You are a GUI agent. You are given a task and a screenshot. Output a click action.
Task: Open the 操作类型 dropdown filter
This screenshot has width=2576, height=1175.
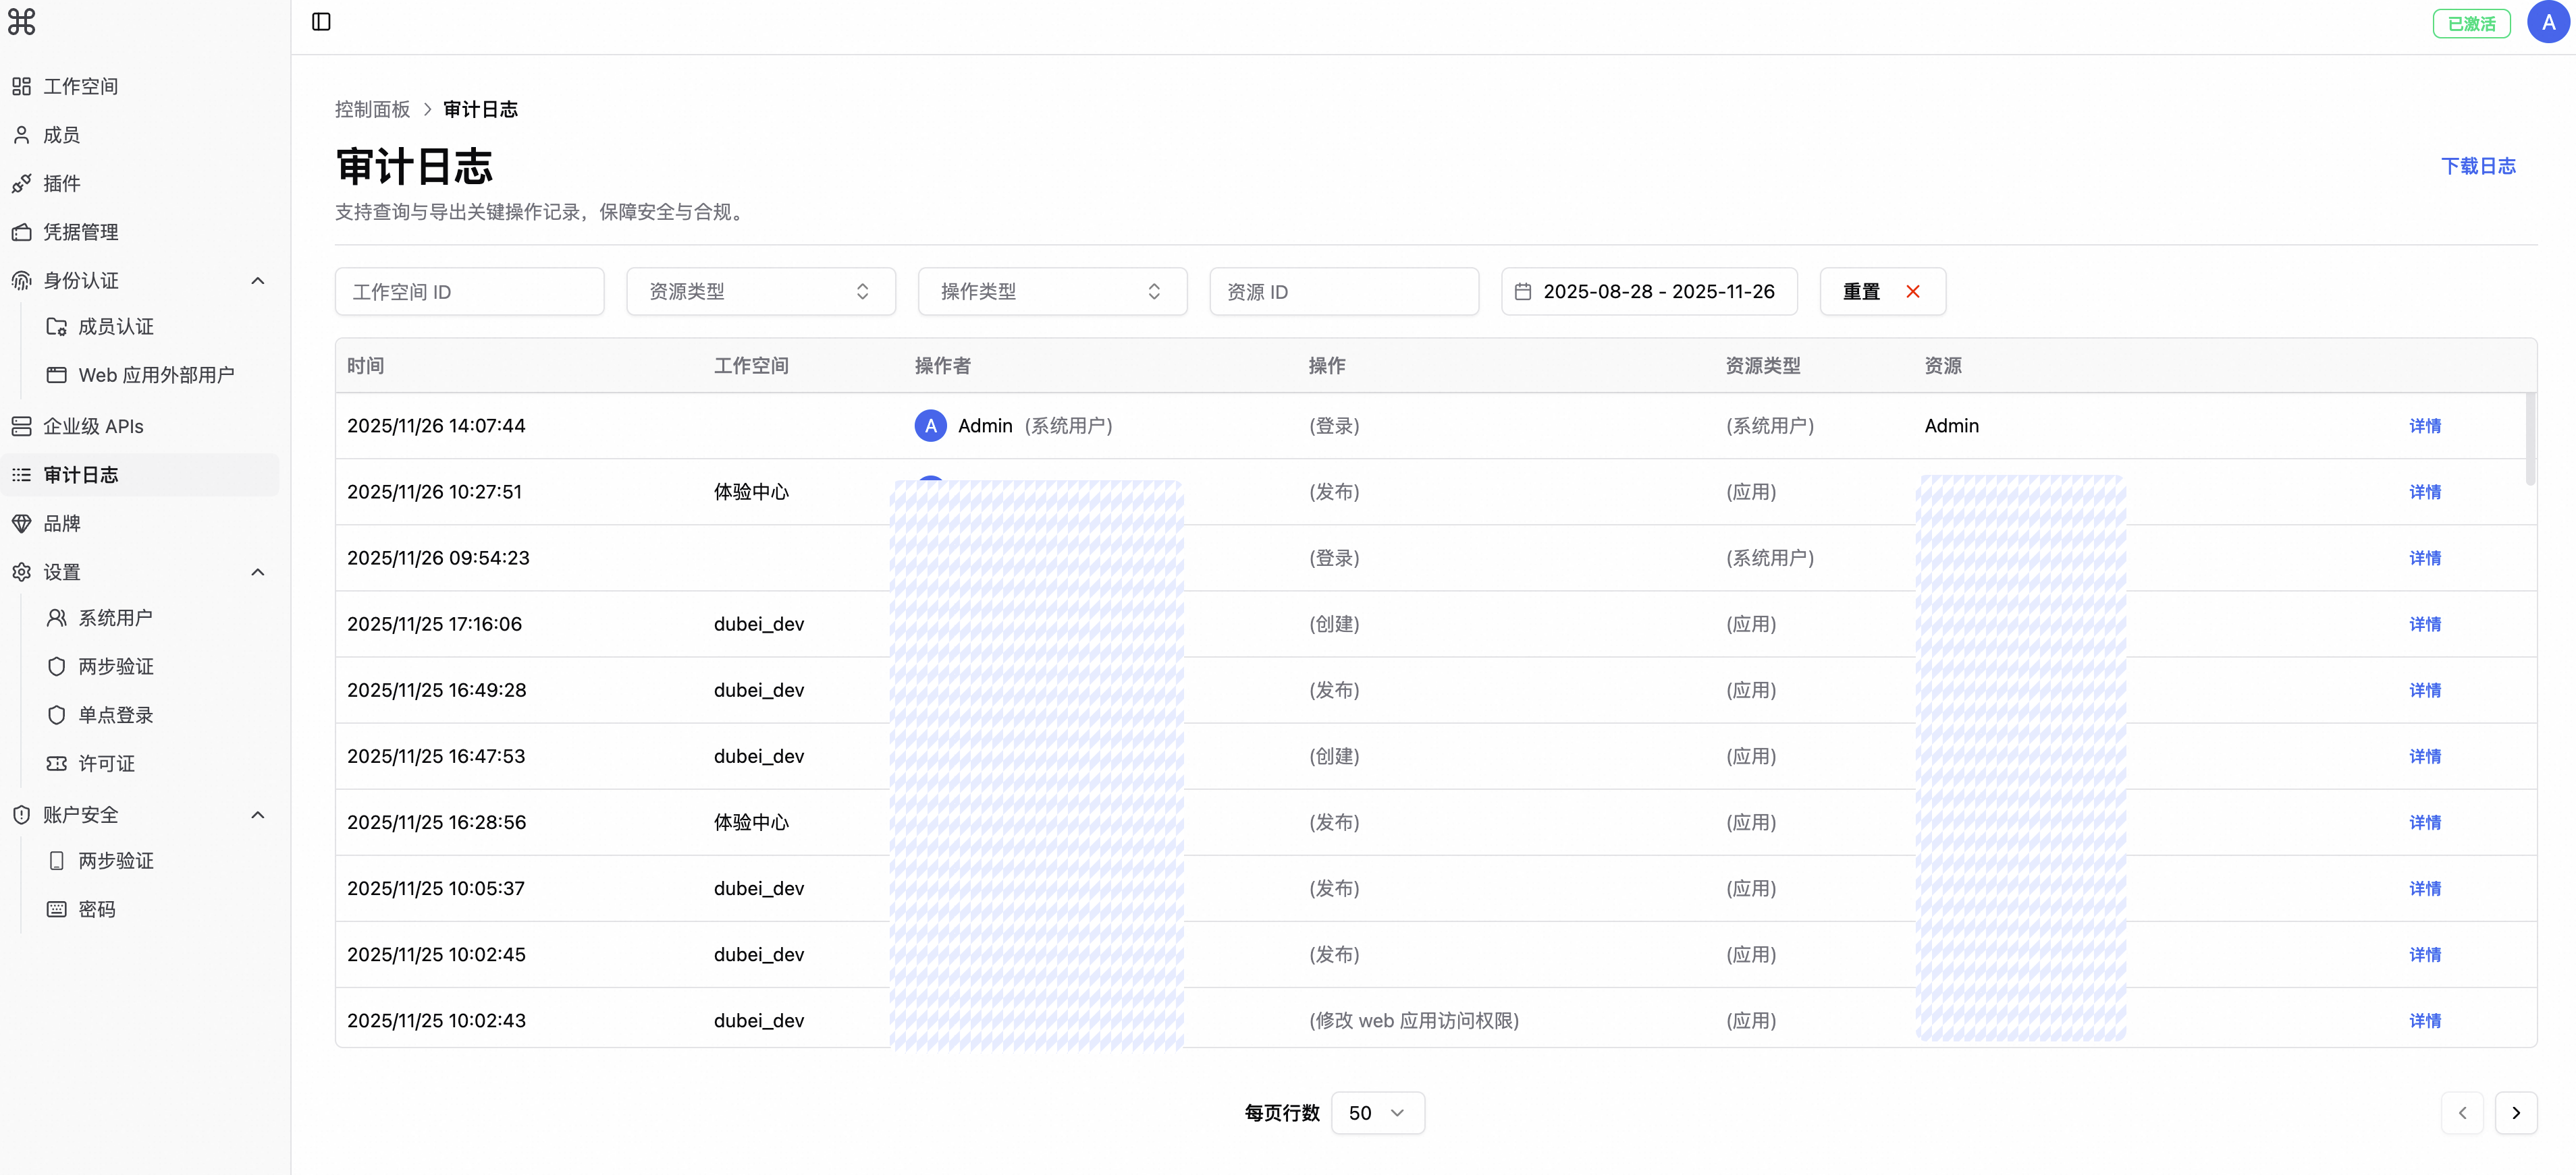1051,292
